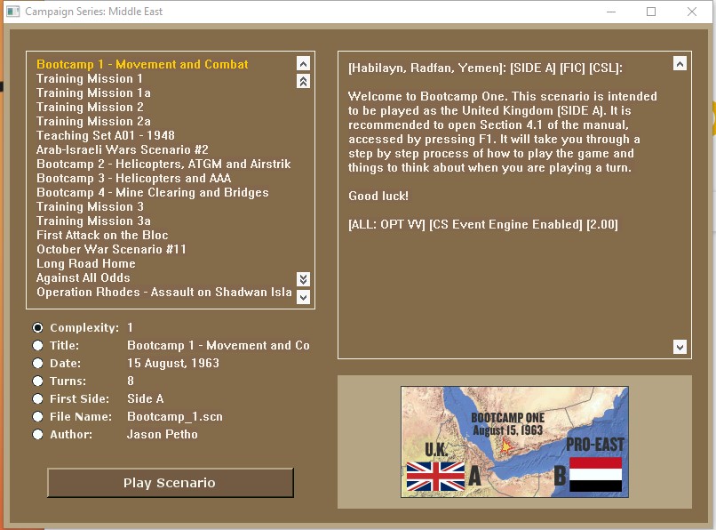Click the scroll-up arrow on the scenario list

pos(304,64)
